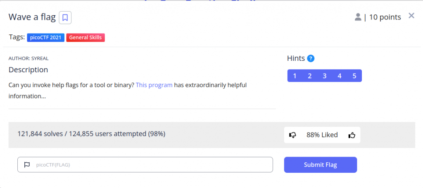
Task: Reveal hint number 2
Action: (x=309, y=76)
